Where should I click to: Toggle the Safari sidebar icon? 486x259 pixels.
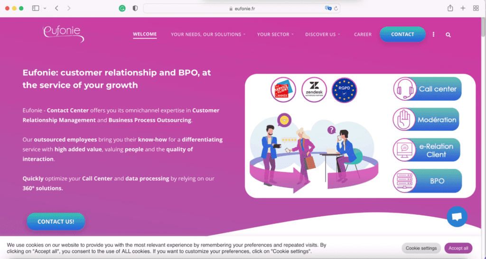(36, 9)
